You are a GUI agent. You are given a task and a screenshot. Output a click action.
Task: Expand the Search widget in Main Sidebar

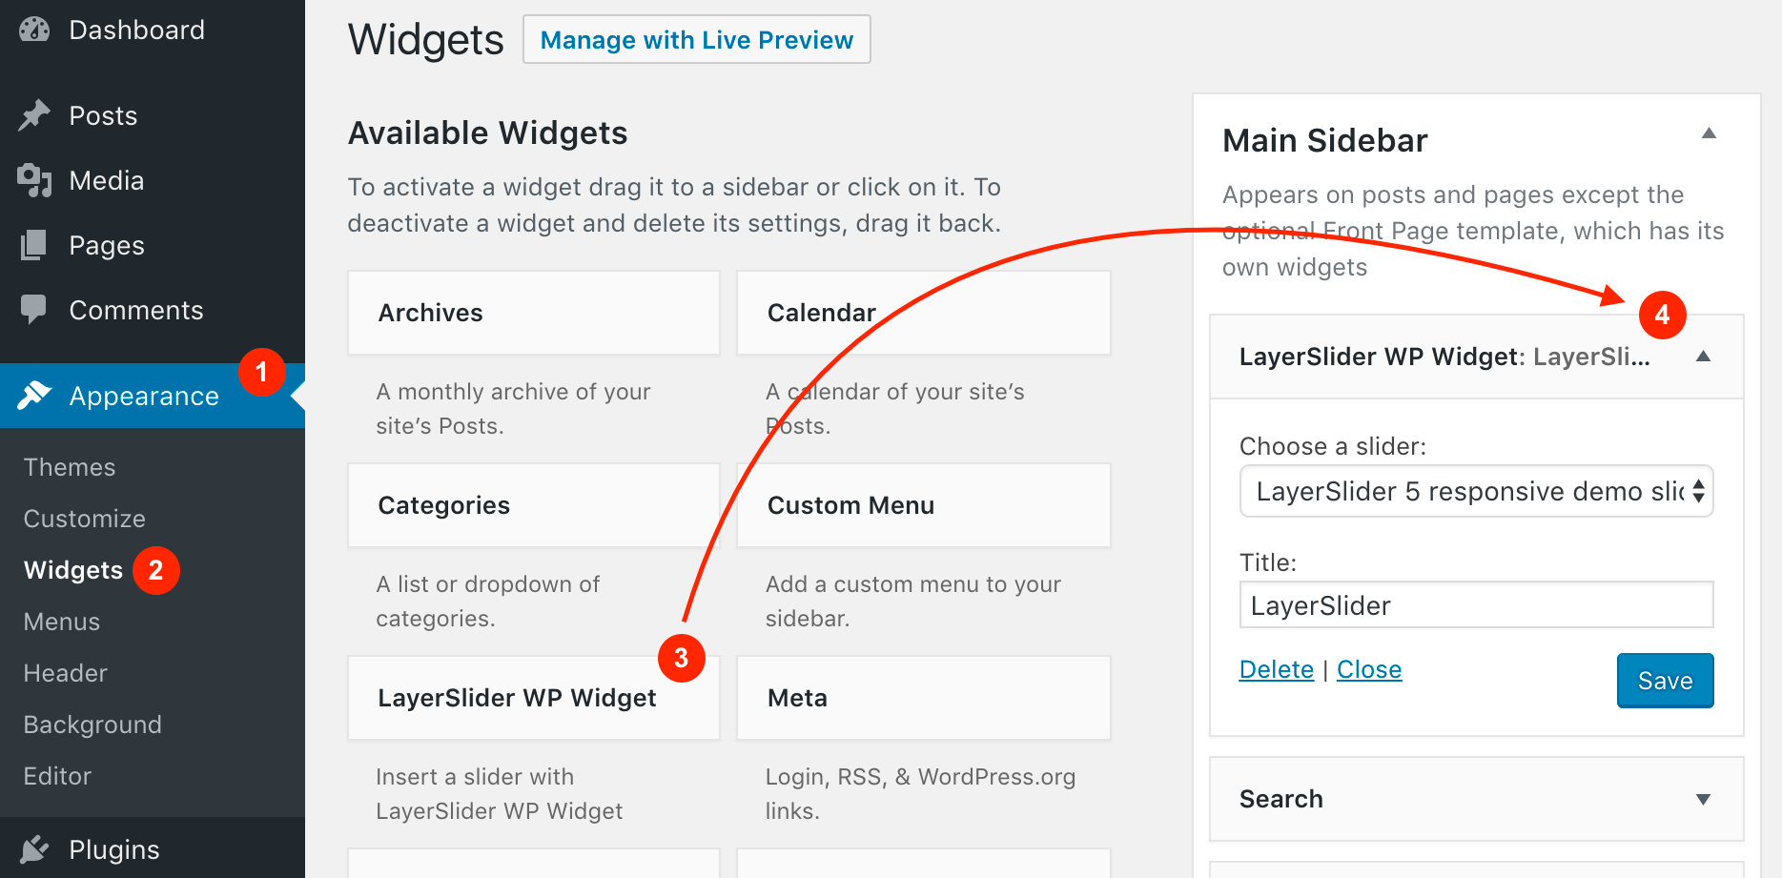[x=1702, y=799]
